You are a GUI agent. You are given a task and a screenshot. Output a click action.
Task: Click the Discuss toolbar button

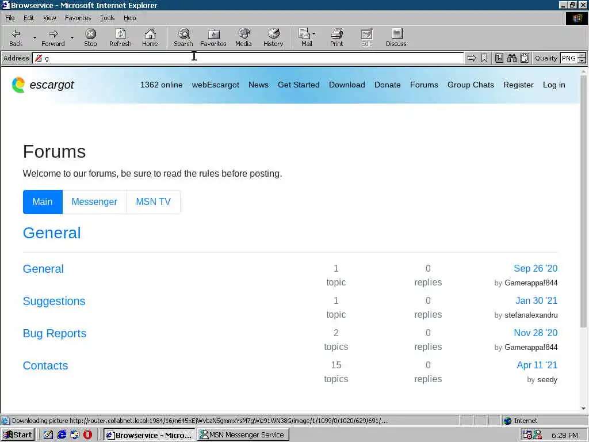coord(396,37)
